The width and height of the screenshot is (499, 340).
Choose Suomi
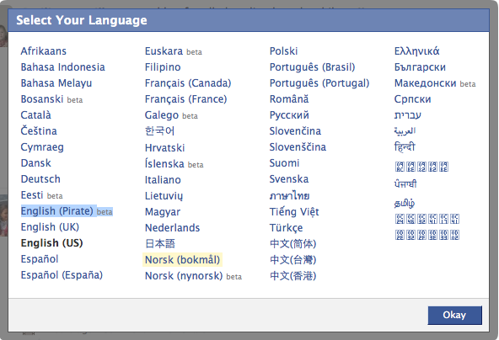284,162
